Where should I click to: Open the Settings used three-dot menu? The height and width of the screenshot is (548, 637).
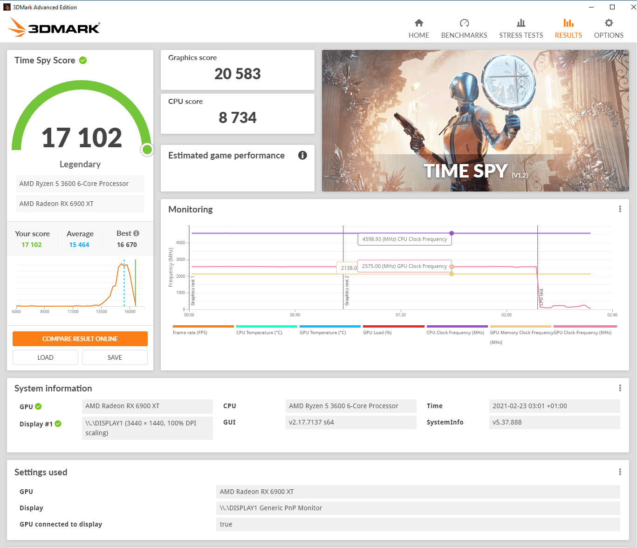pos(620,472)
